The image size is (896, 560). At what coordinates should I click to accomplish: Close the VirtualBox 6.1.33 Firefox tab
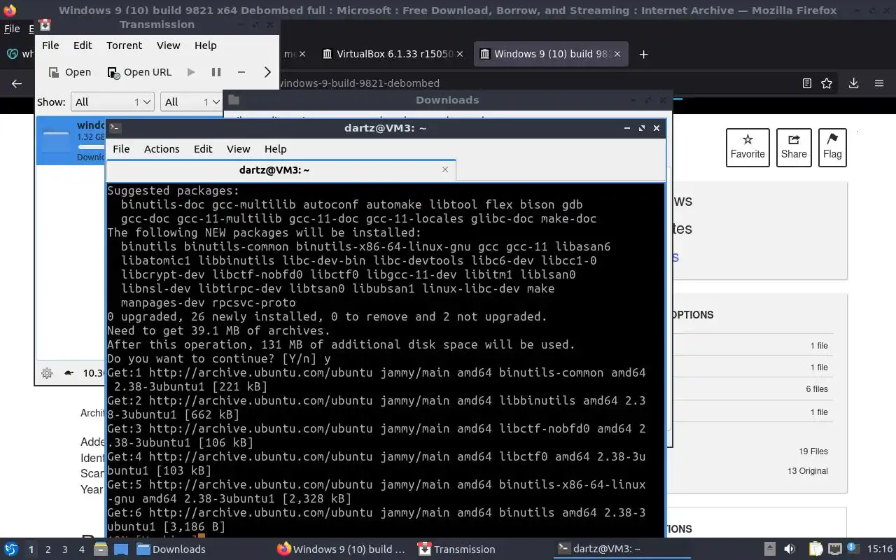click(x=460, y=54)
